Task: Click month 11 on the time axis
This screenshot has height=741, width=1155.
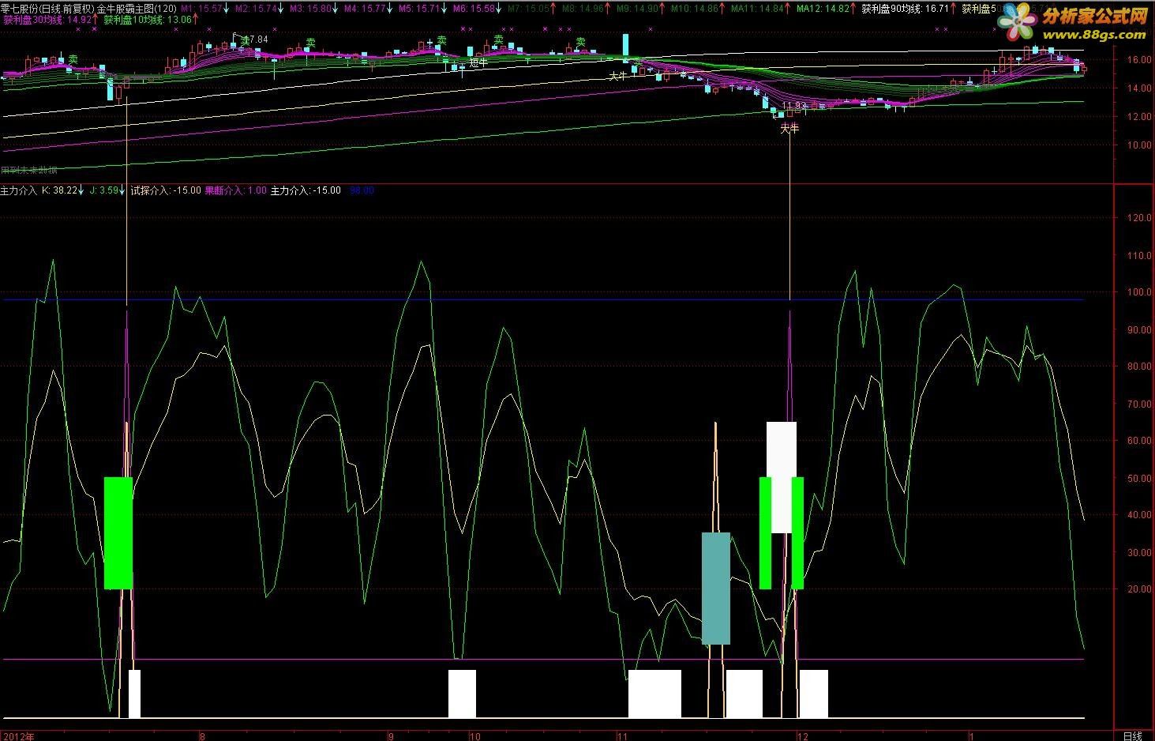Action: (x=622, y=735)
